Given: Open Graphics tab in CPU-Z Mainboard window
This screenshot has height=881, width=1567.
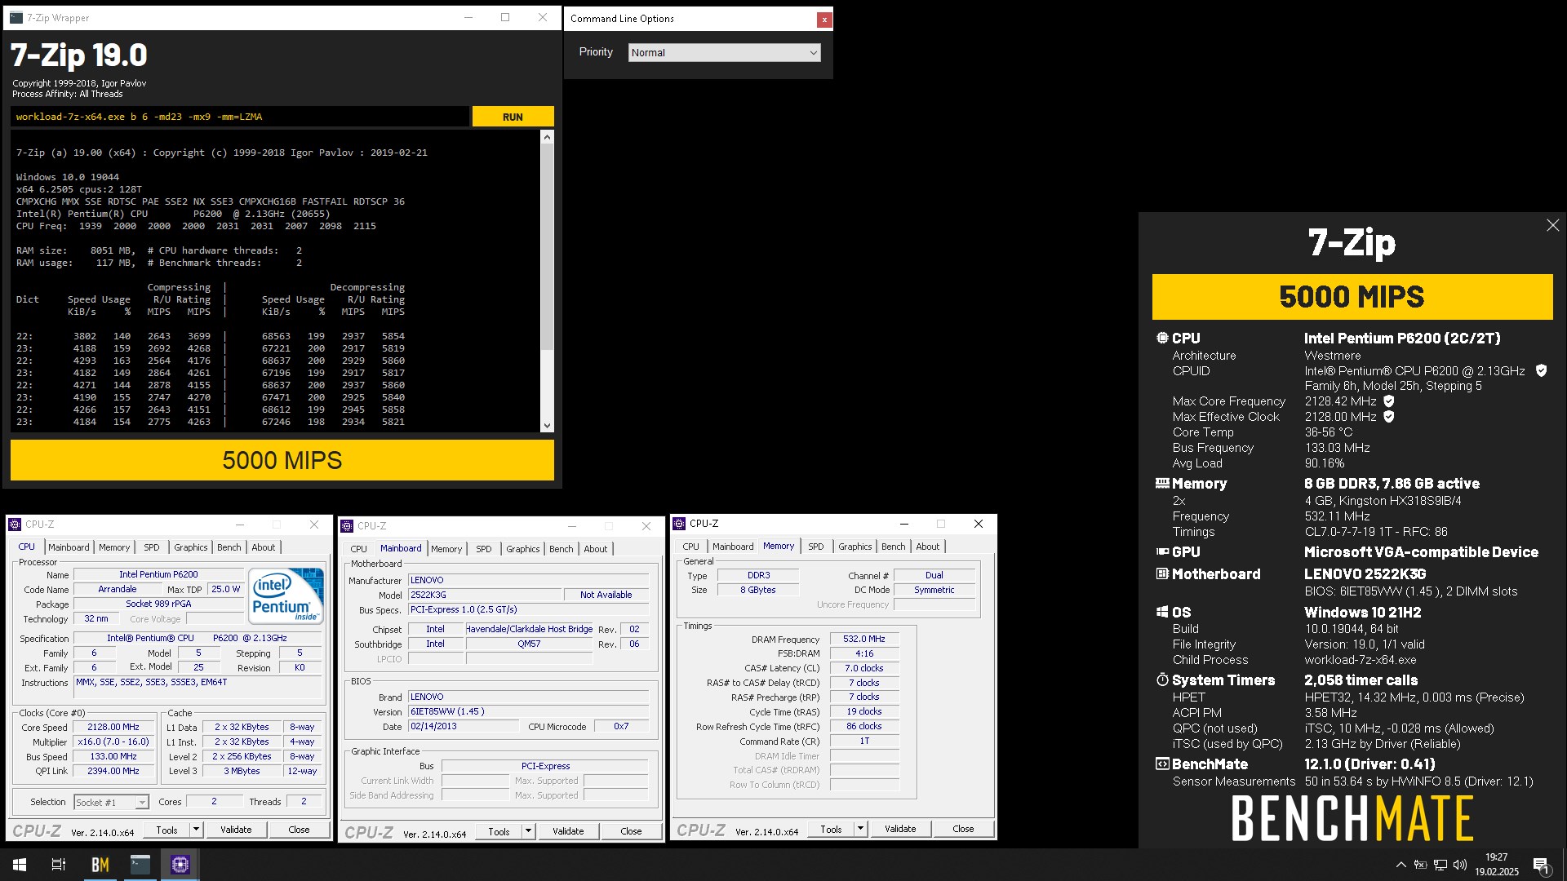Looking at the screenshot, I should [522, 549].
